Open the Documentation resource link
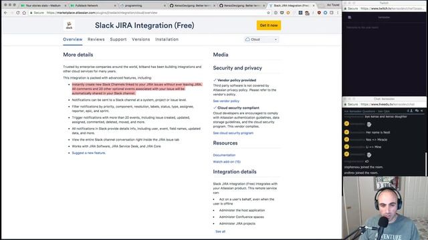This screenshot has width=428, height=240. [224, 155]
